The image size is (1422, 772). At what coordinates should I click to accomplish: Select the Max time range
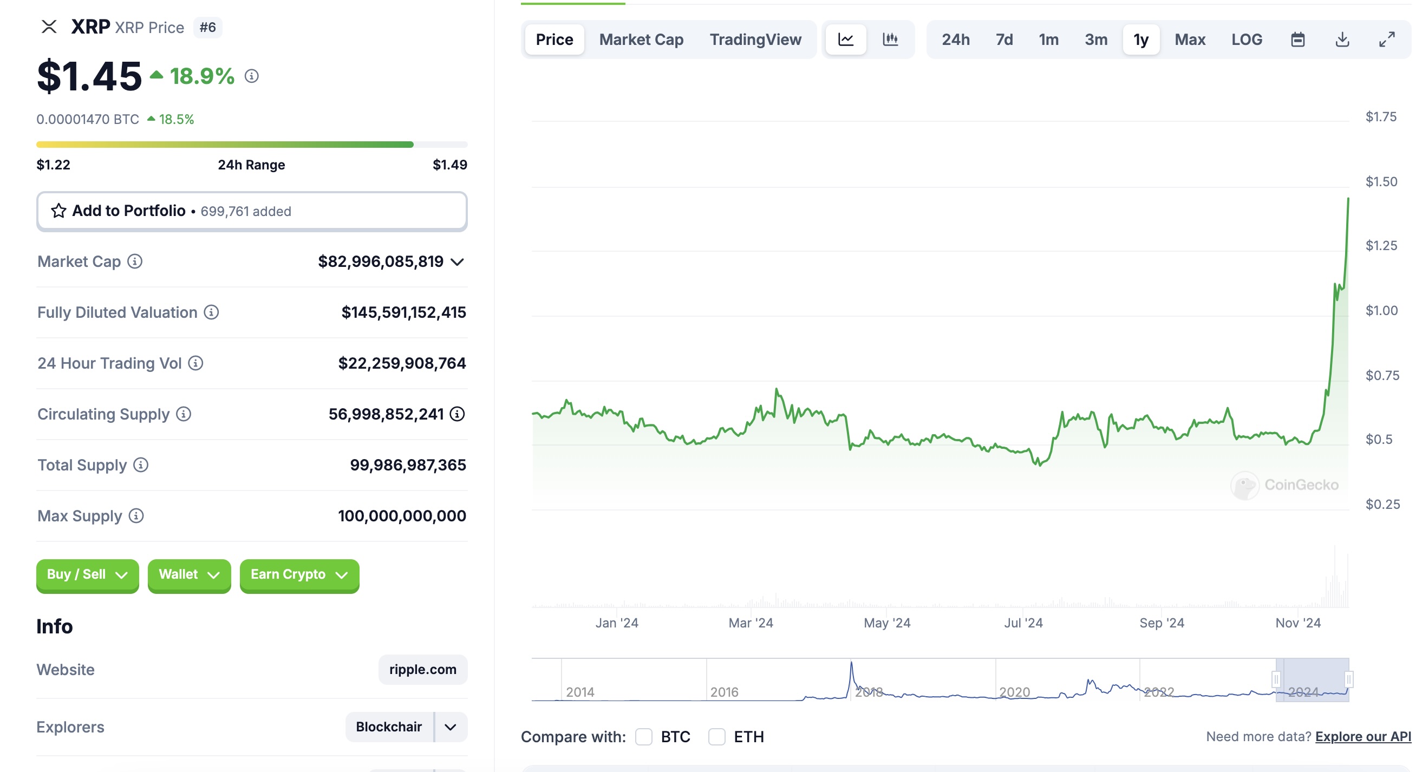coord(1190,39)
